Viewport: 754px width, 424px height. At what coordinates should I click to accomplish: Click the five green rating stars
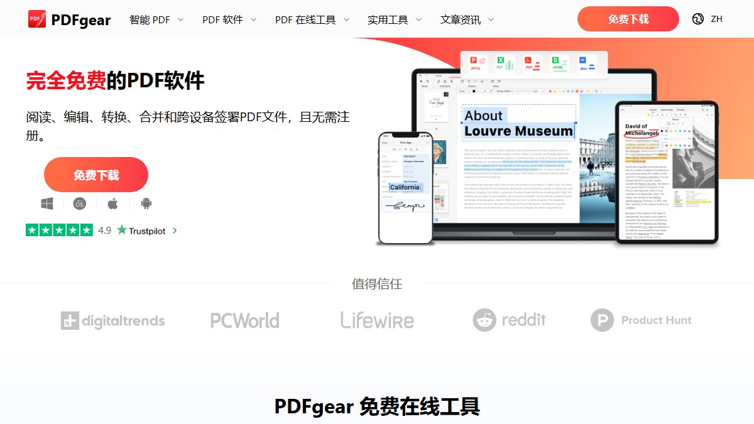coord(59,231)
